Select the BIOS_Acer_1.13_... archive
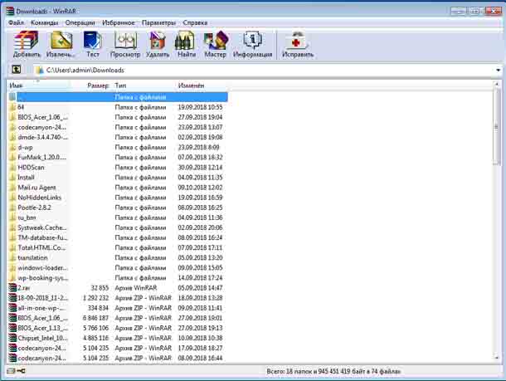This screenshot has height=381, width=506. 118,328
